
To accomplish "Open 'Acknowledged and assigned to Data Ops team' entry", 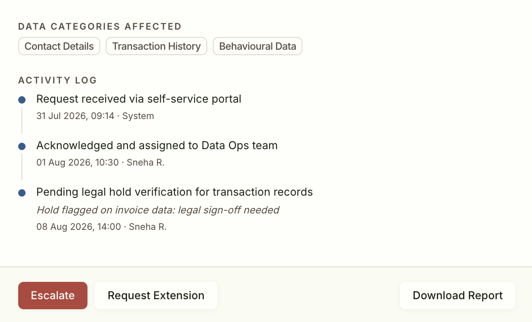I will click(157, 145).
